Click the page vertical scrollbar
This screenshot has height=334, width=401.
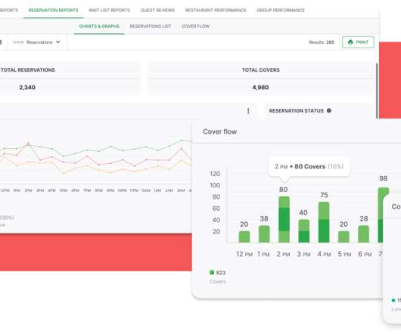pos(377,91)
